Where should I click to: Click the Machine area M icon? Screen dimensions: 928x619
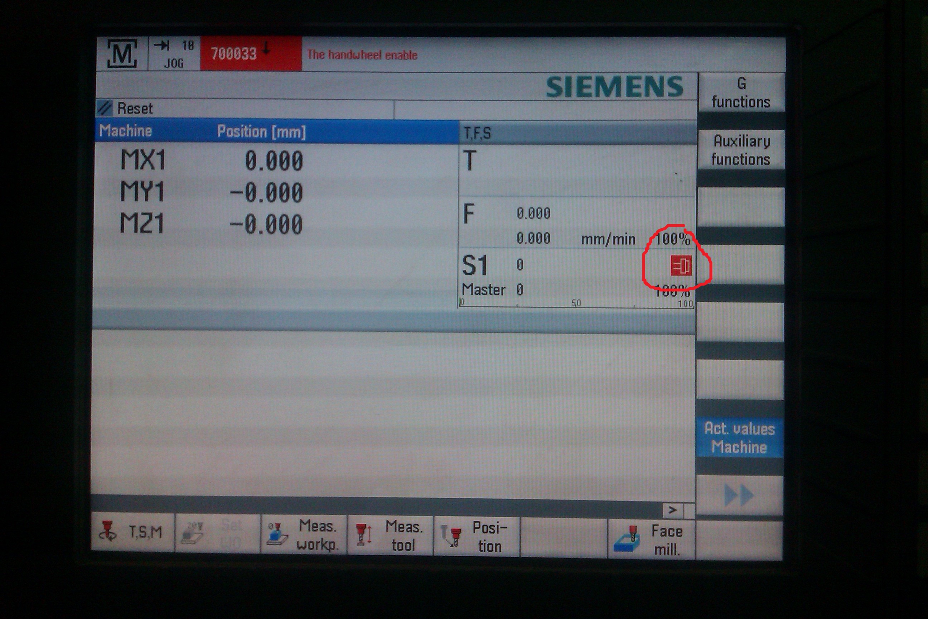122,54
